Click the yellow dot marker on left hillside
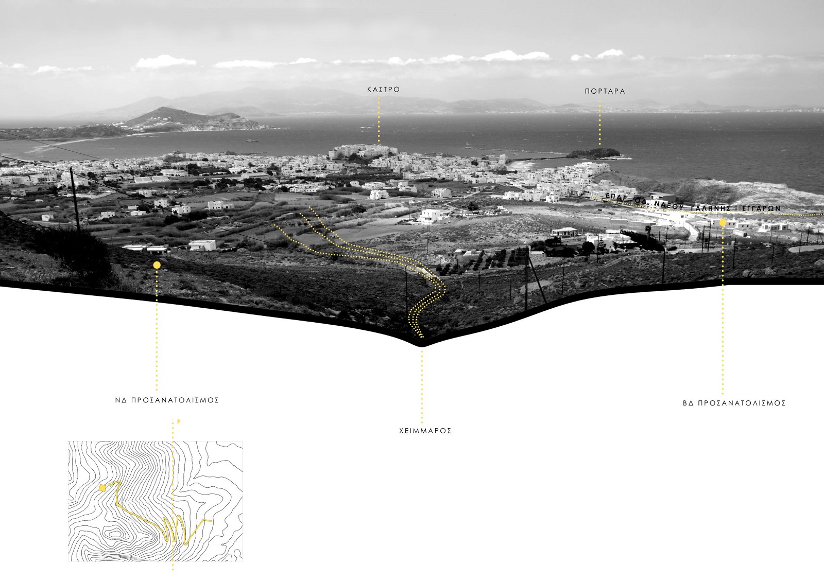 [x=157, y=265]
